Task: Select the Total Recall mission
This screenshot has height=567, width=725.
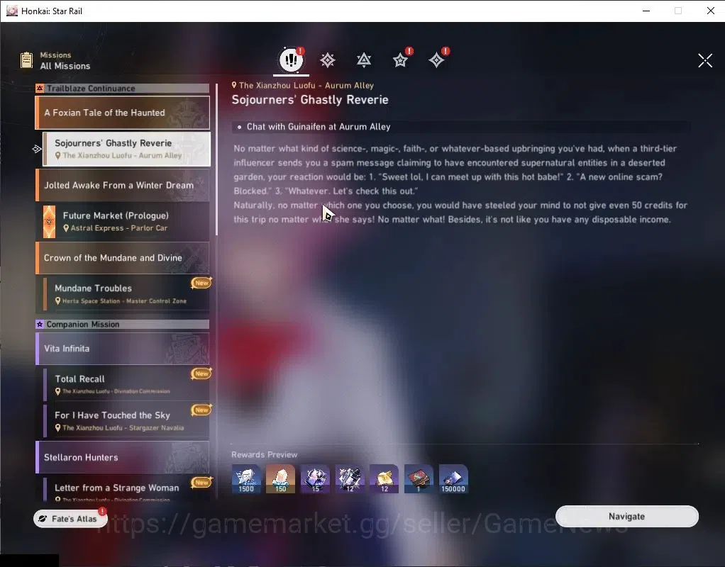Action: [x=126, y=384]
